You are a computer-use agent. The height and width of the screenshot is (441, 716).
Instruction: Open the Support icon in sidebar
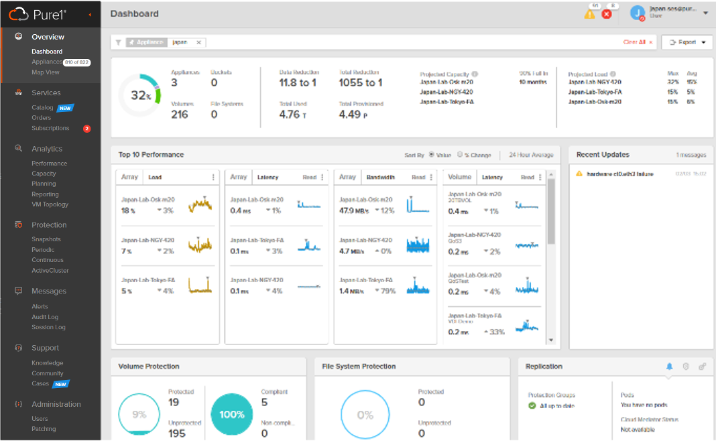tap(18, 347)
